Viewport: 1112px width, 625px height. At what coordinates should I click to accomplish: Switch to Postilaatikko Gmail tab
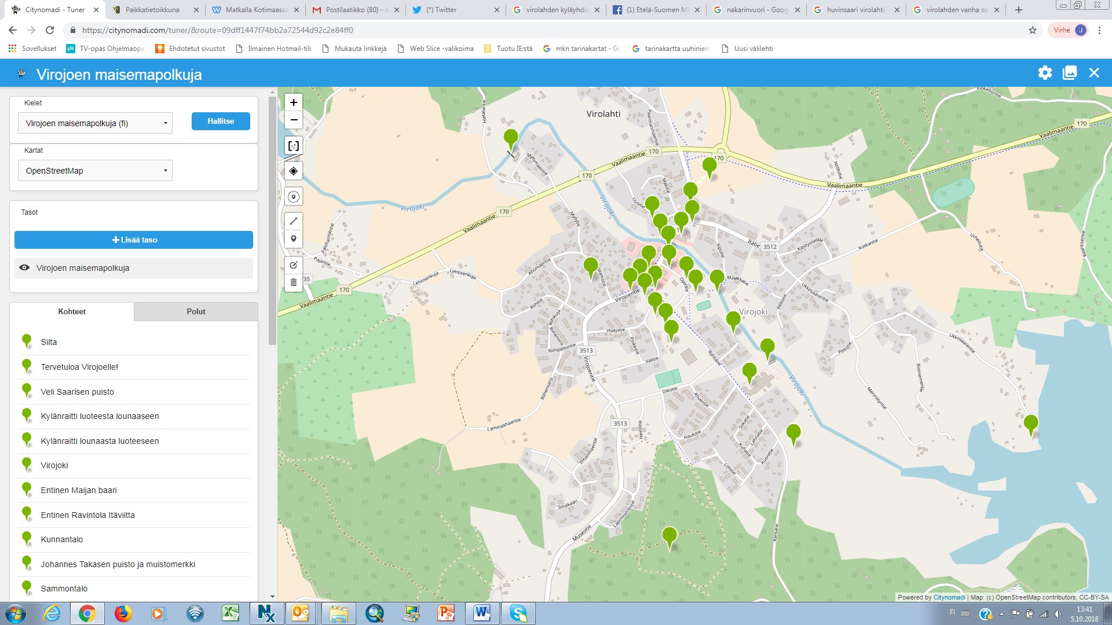pos(355,10)
